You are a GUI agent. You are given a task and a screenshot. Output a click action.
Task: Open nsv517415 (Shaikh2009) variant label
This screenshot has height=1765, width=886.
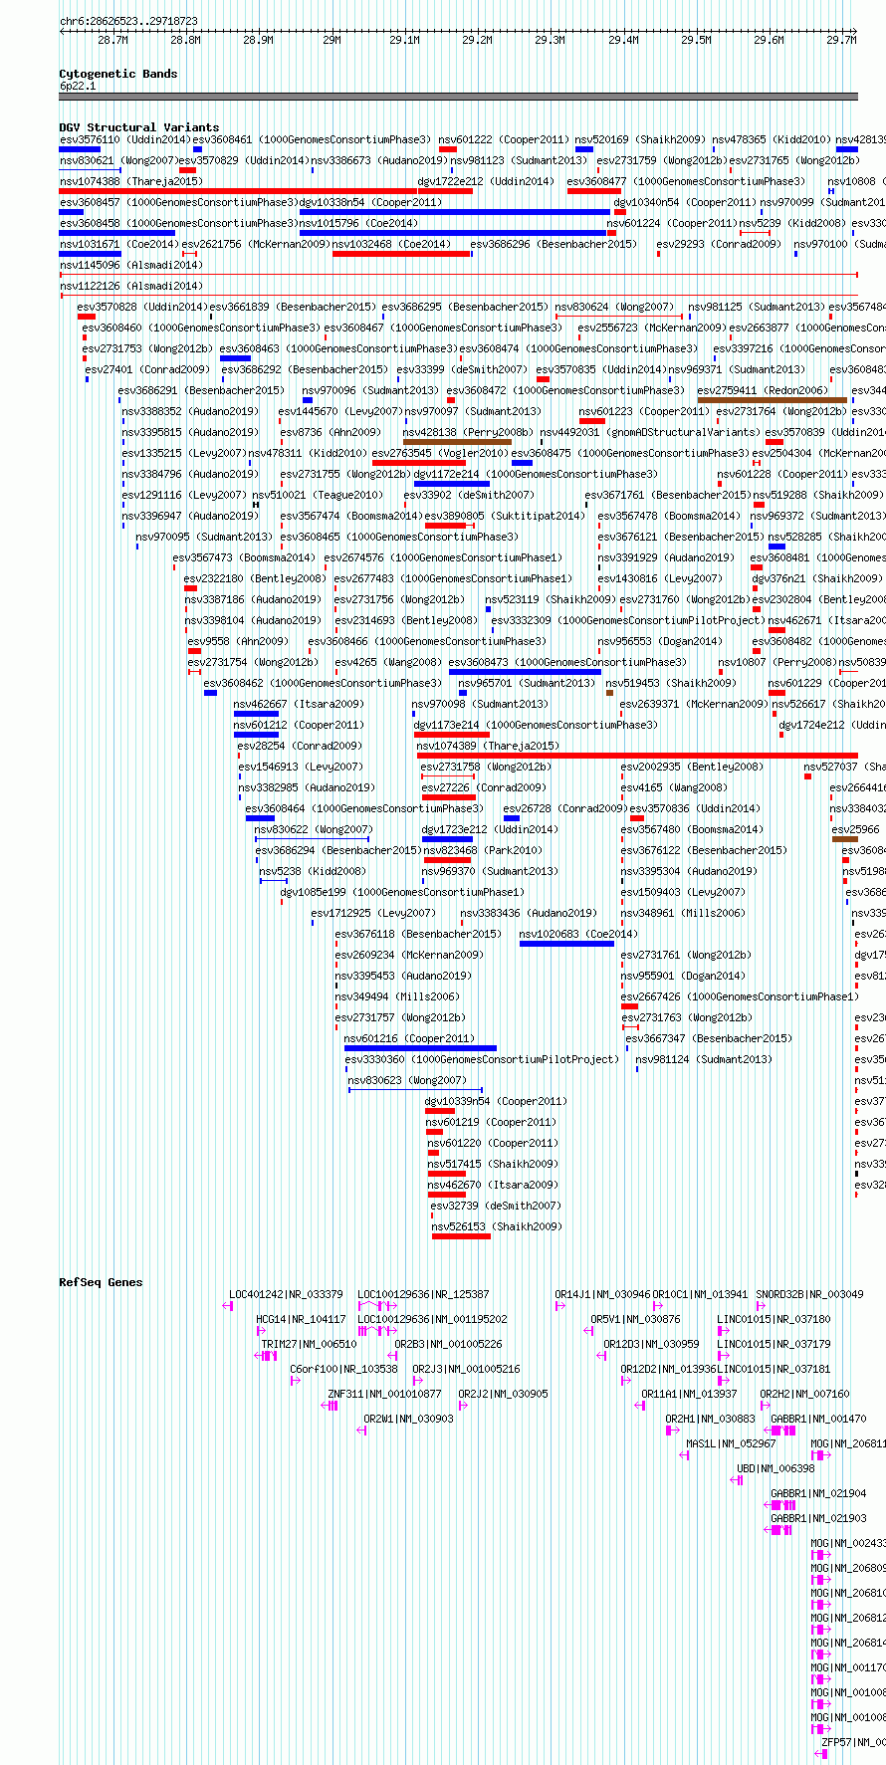click(493, 1164)
